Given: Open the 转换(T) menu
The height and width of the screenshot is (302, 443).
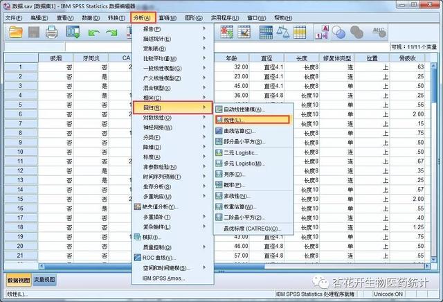Looking at the screenshot, I should click(116, 18).
